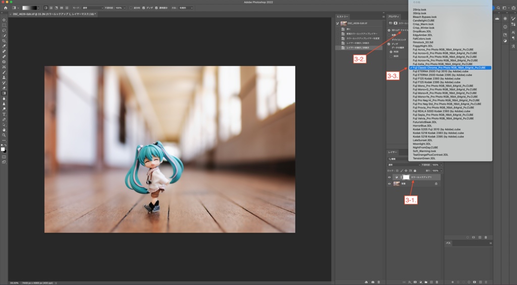Select masks icon in Properties panel

click(395, 23)
